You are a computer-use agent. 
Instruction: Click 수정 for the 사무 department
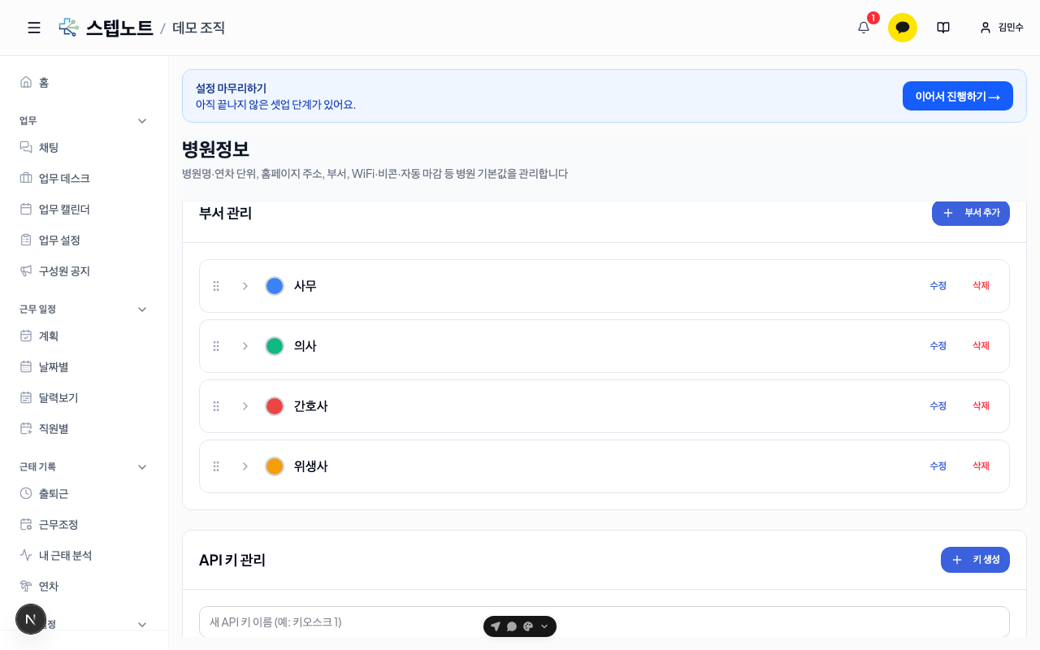click(938, 286)
